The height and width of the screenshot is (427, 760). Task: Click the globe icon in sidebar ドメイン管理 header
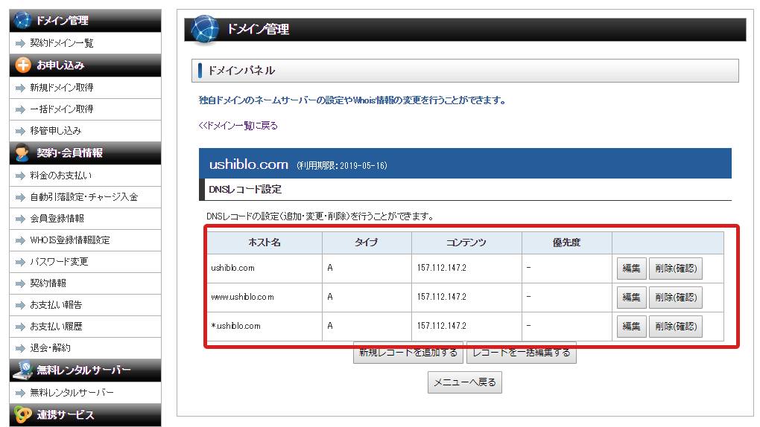(x=22, y=20)
